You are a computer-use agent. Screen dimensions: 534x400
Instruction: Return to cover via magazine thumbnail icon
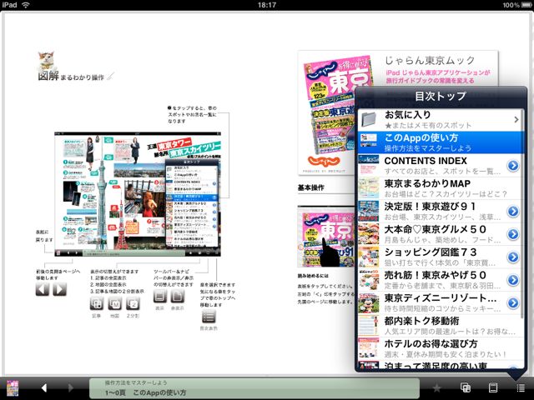coord(13,388)
